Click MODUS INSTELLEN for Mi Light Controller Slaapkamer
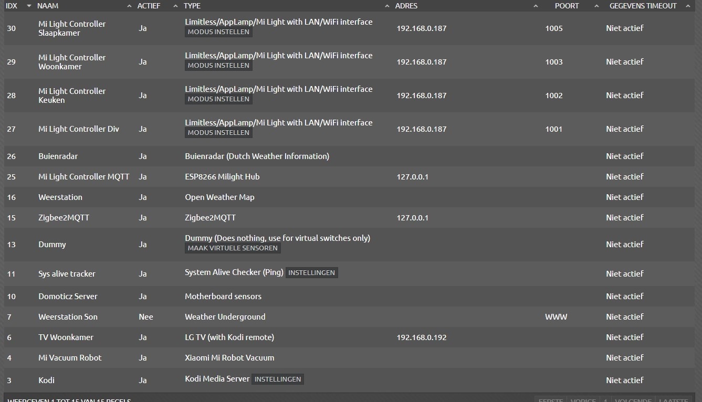This screenshot has width=702, height=402. (218, 32)
